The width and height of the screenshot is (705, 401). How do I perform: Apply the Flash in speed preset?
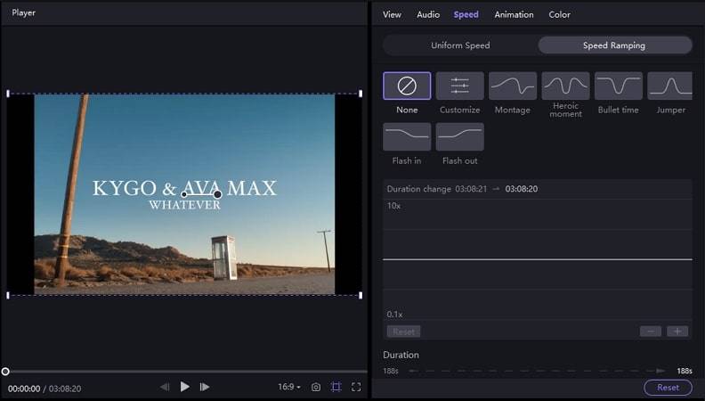(407, 137)
